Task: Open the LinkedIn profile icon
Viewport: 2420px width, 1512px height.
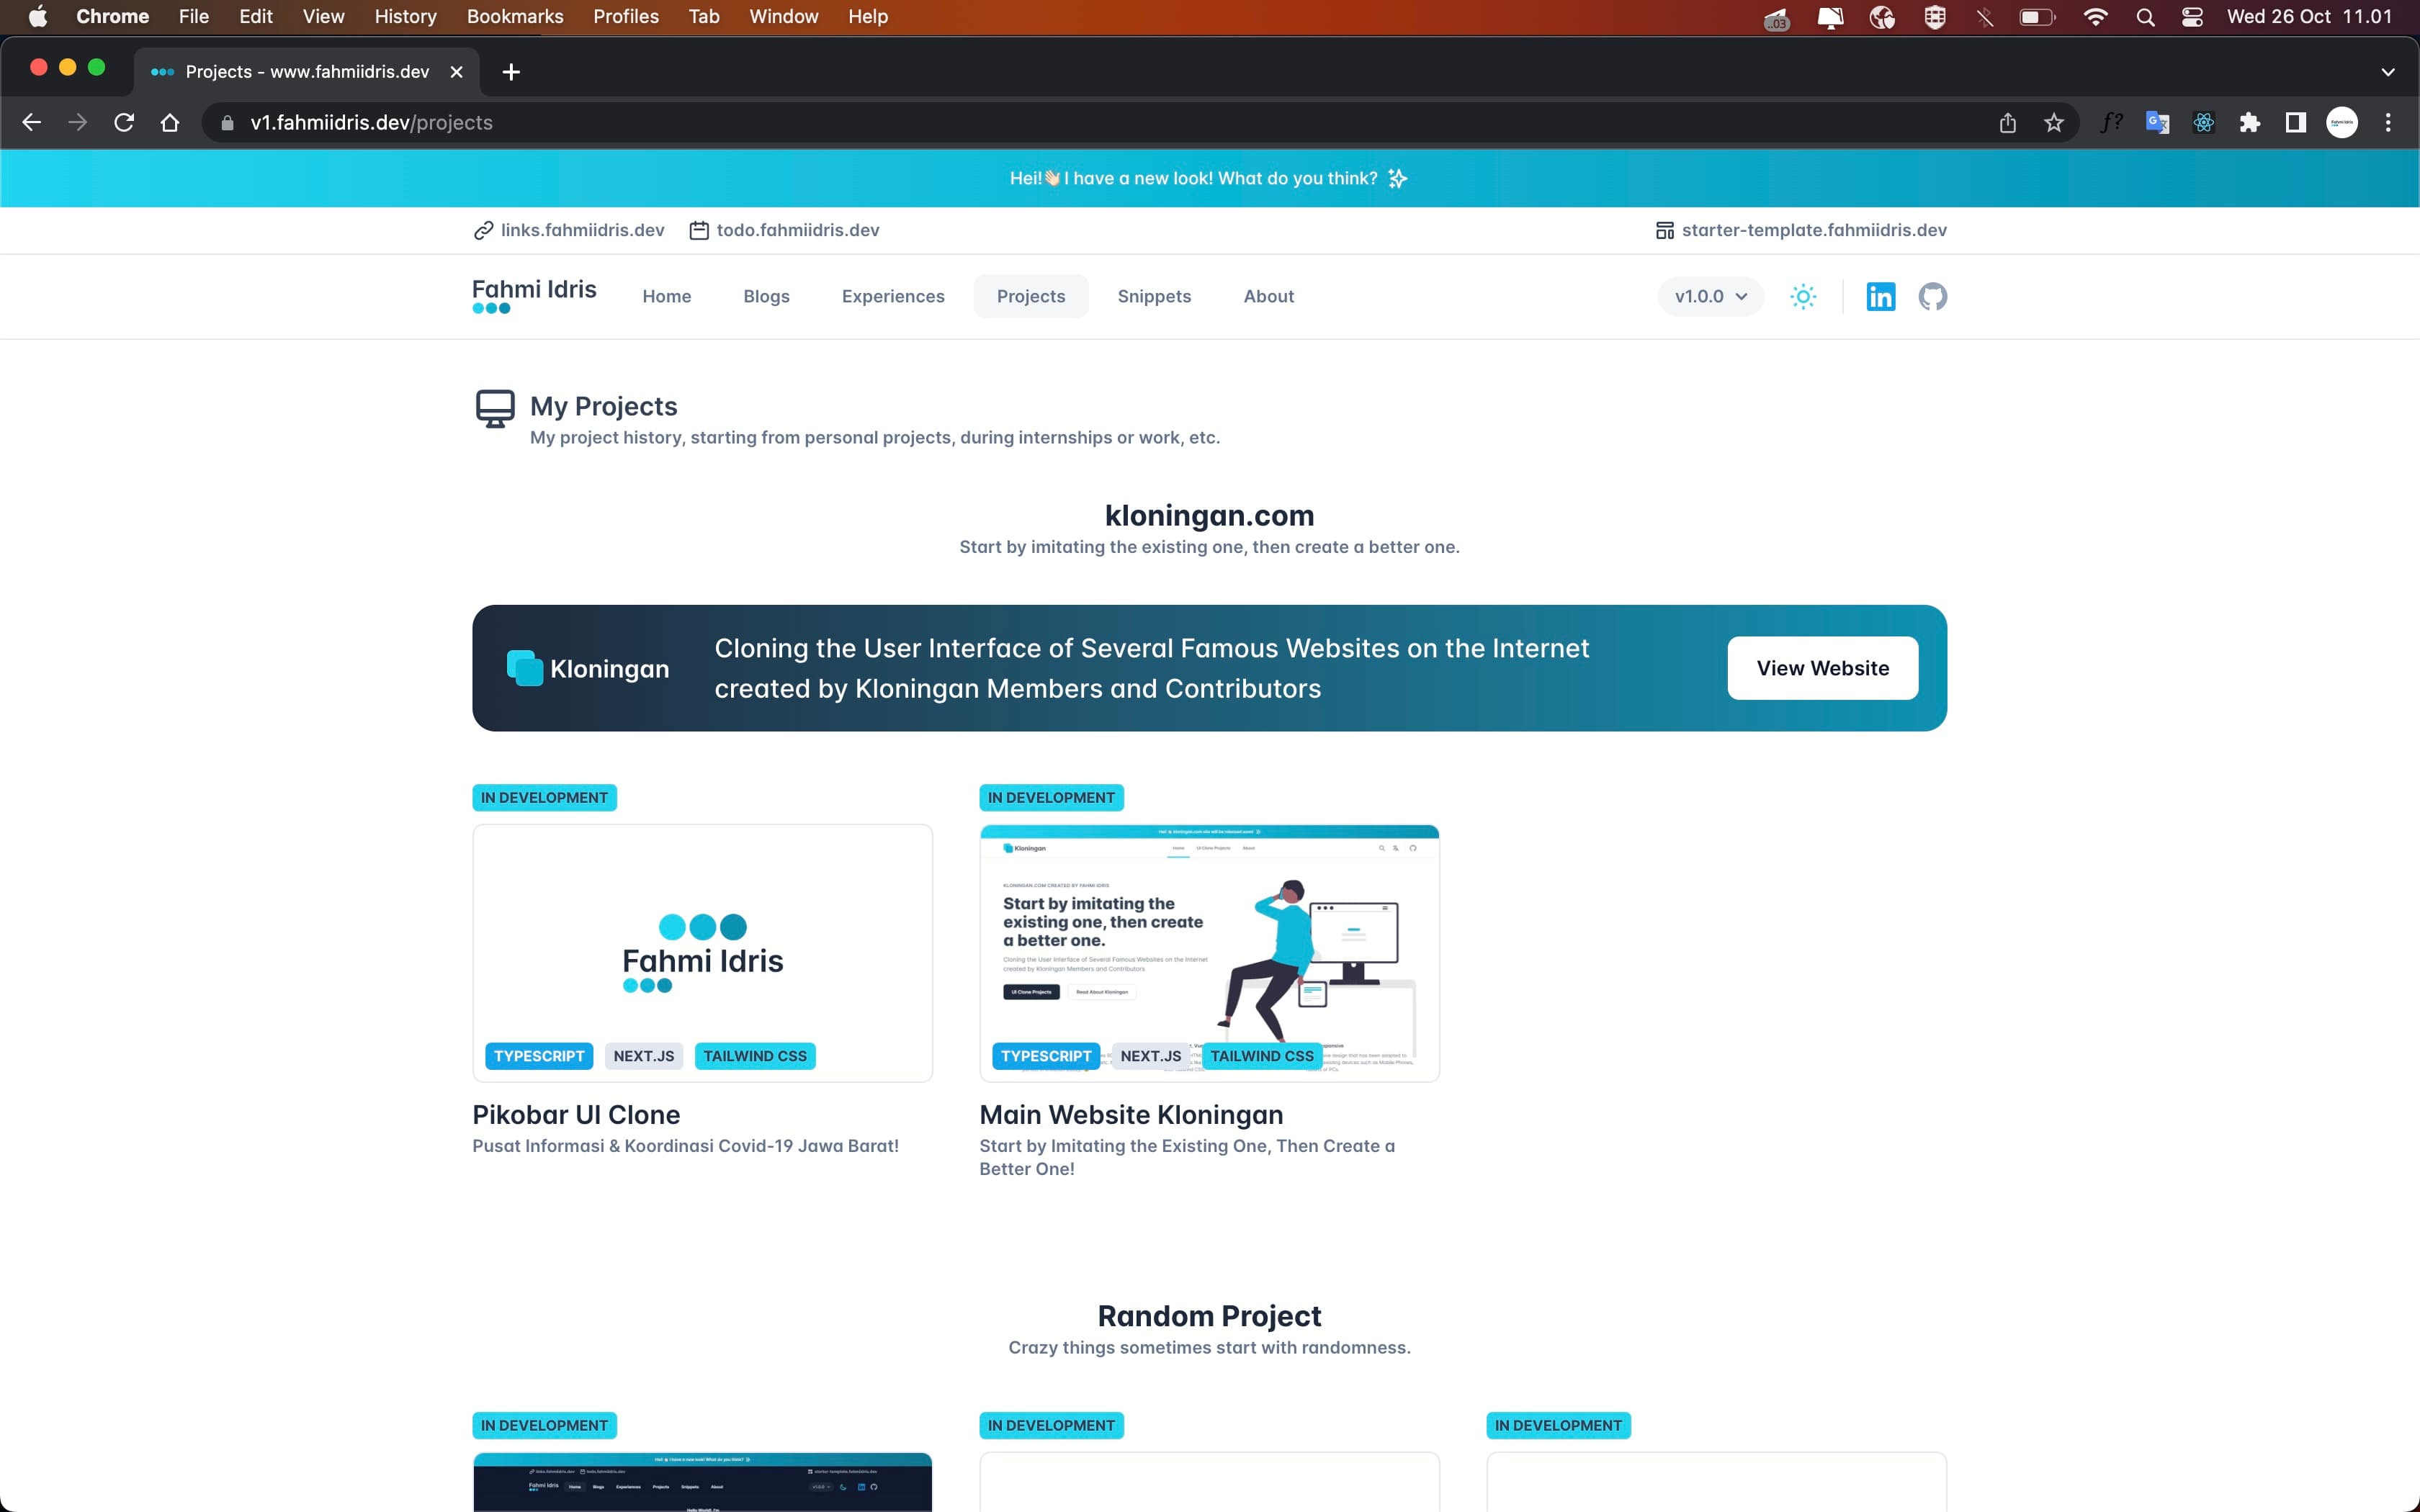Action: click(1881, 297)
